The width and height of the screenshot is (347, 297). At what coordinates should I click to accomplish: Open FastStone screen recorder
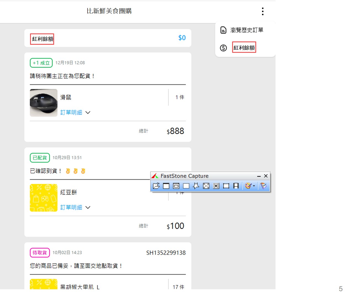pyautogui.click(x=236, y=186)
